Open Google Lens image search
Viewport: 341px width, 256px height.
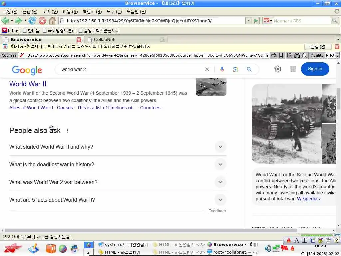pyautogui.click(x=235, y=69)
